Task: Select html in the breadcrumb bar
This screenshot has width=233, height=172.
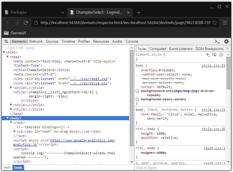Action: click(7, 168)
